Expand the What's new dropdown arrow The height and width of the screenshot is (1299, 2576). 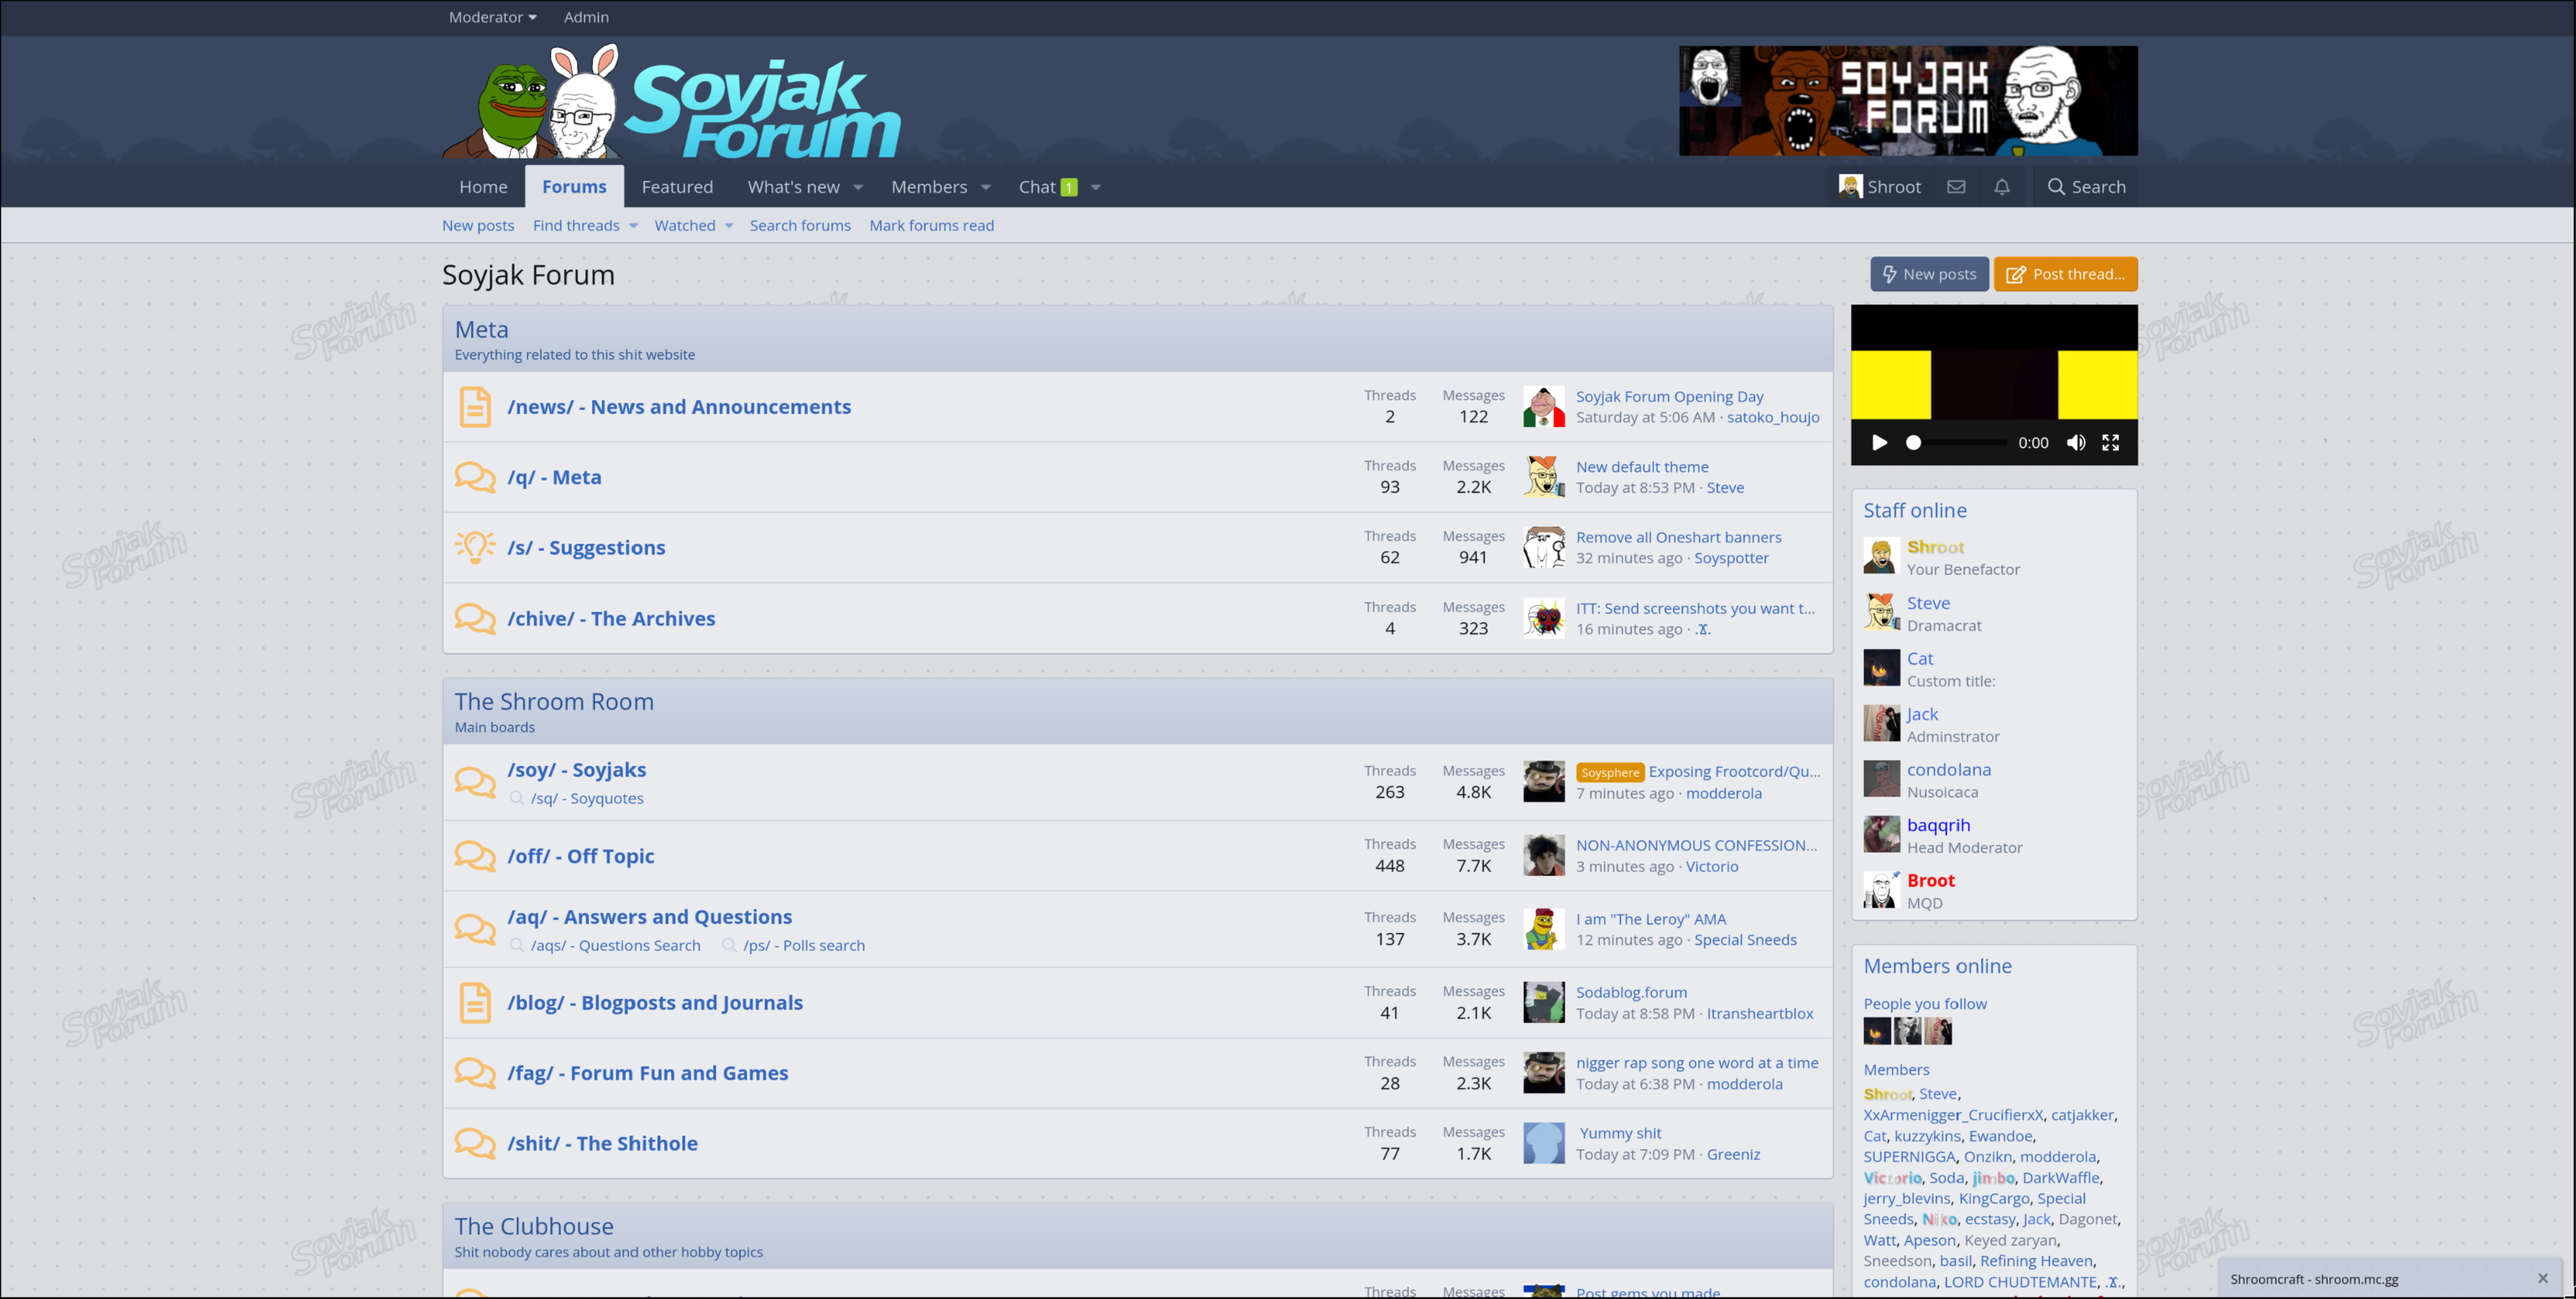[858, 187]
